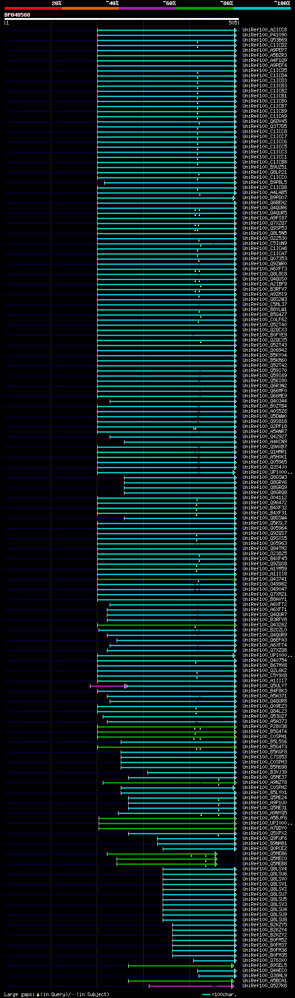Select label UniRef100_A5BCA1
This screenshot has height=998, width=295.
[x=265, y=980]
